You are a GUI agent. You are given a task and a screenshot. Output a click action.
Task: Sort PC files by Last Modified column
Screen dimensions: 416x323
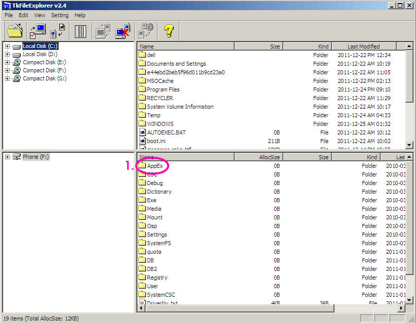pyautogui.click(x=363, y=47)
